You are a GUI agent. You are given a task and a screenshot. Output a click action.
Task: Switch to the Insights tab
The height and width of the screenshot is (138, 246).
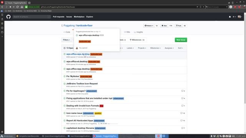[x=138, y=32]
